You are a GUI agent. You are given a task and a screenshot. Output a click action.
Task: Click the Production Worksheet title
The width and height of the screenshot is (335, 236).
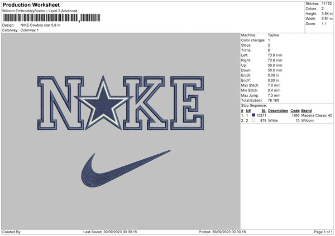pos(31,4)
